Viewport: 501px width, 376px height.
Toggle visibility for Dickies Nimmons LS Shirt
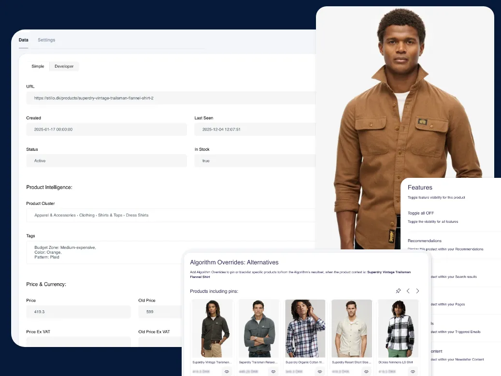413,371
